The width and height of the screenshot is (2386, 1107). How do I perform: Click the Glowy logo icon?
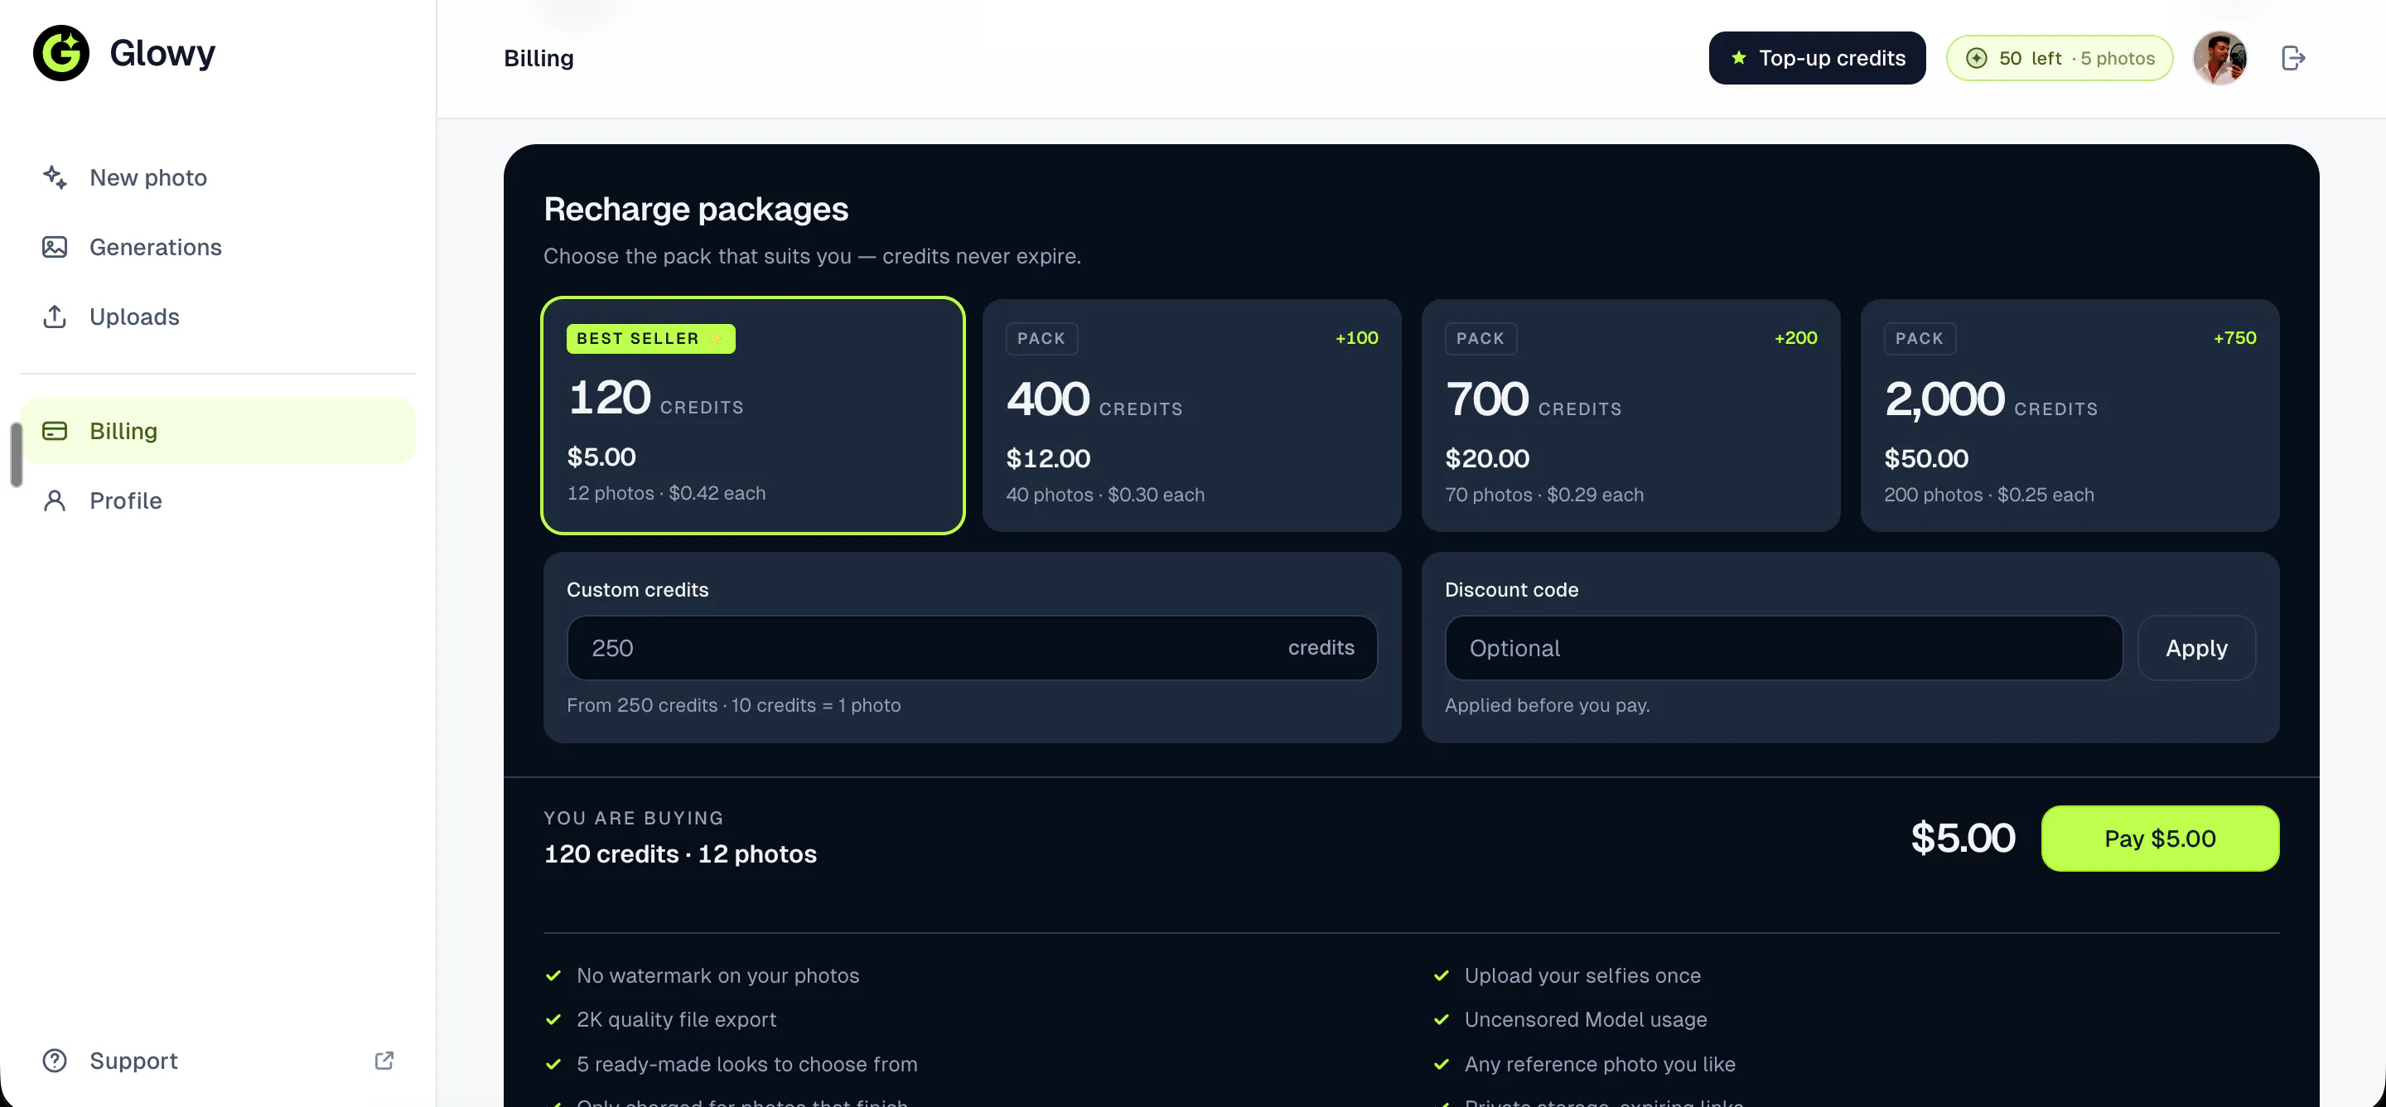click(x=61, y=53)
